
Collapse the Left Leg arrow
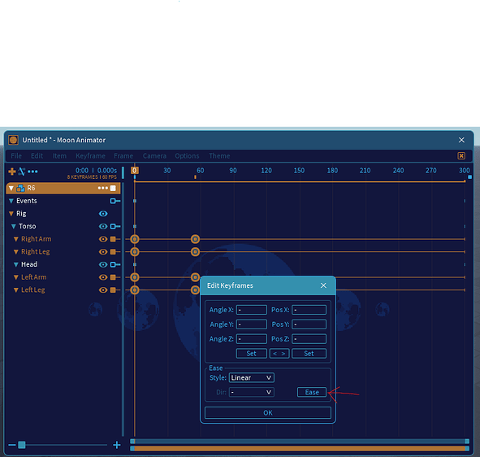click(x=16, y=290)
